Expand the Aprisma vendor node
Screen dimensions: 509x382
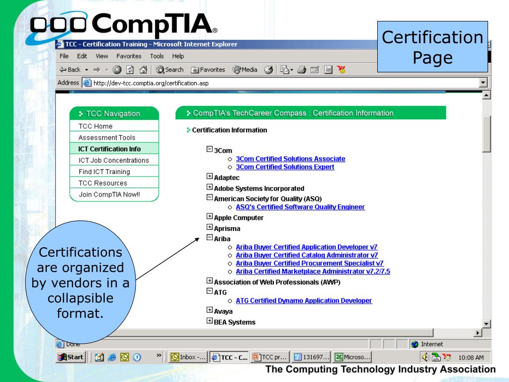coord(210,227)
